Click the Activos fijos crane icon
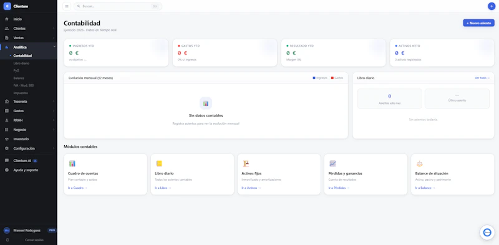Viewport: 499px width, 245px height. (x=246, y=163)
